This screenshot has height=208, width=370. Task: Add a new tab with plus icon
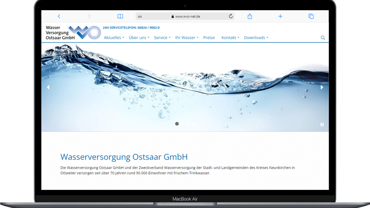click(x=280, y=16)
